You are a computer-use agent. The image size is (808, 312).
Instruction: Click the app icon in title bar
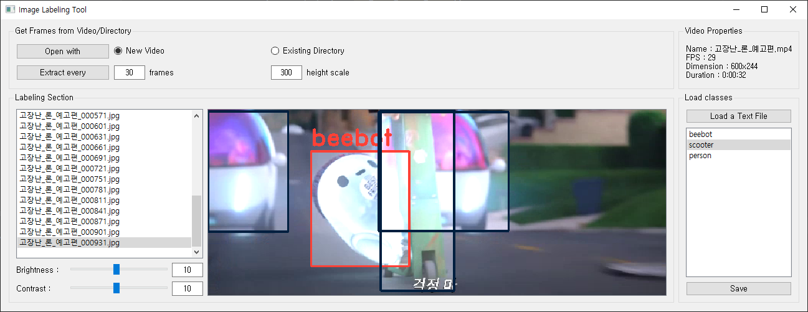(10, 9)
